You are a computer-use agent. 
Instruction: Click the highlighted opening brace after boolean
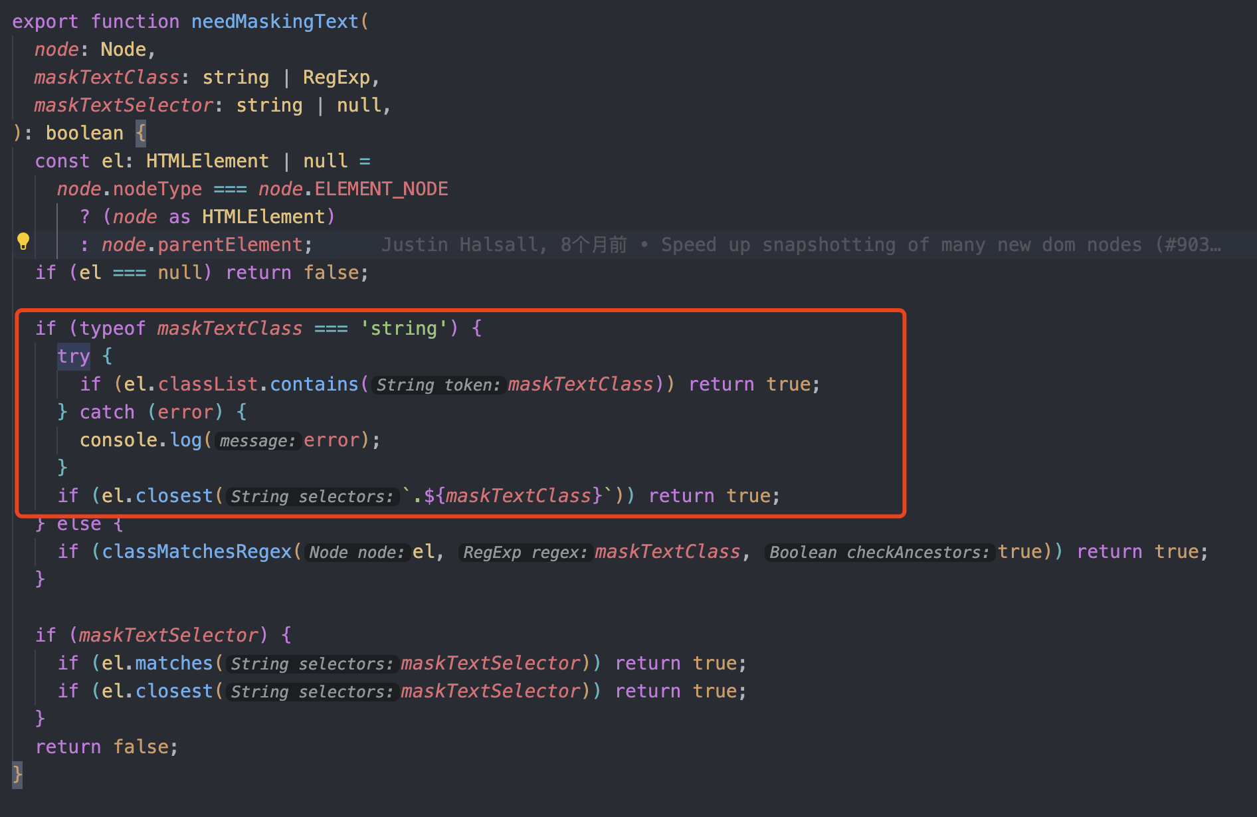(x=141, y=133)
